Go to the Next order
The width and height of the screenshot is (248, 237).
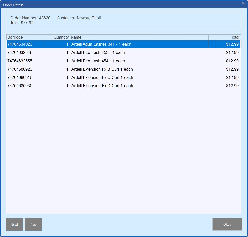pos(14,224)
